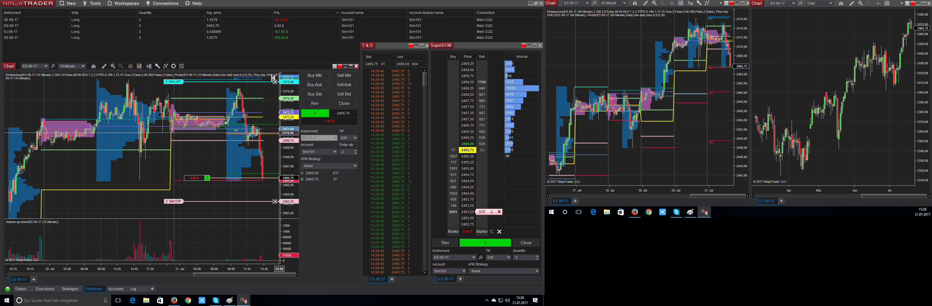The height and width of the screenshot is (306, 932).
Task: Cancel the 2 Sell STP order on chart
Action: coord(275,201)
